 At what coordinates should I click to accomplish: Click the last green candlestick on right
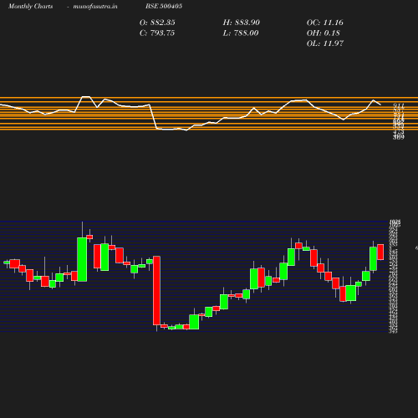click(x=373, y=258)
